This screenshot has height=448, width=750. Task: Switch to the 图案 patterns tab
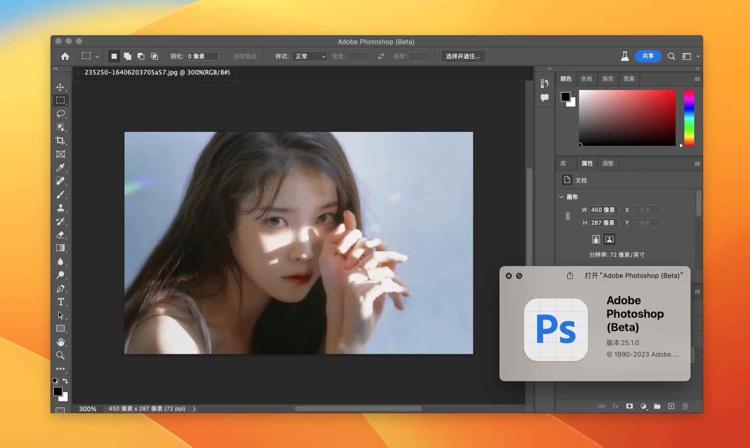(x=629, y=79)
